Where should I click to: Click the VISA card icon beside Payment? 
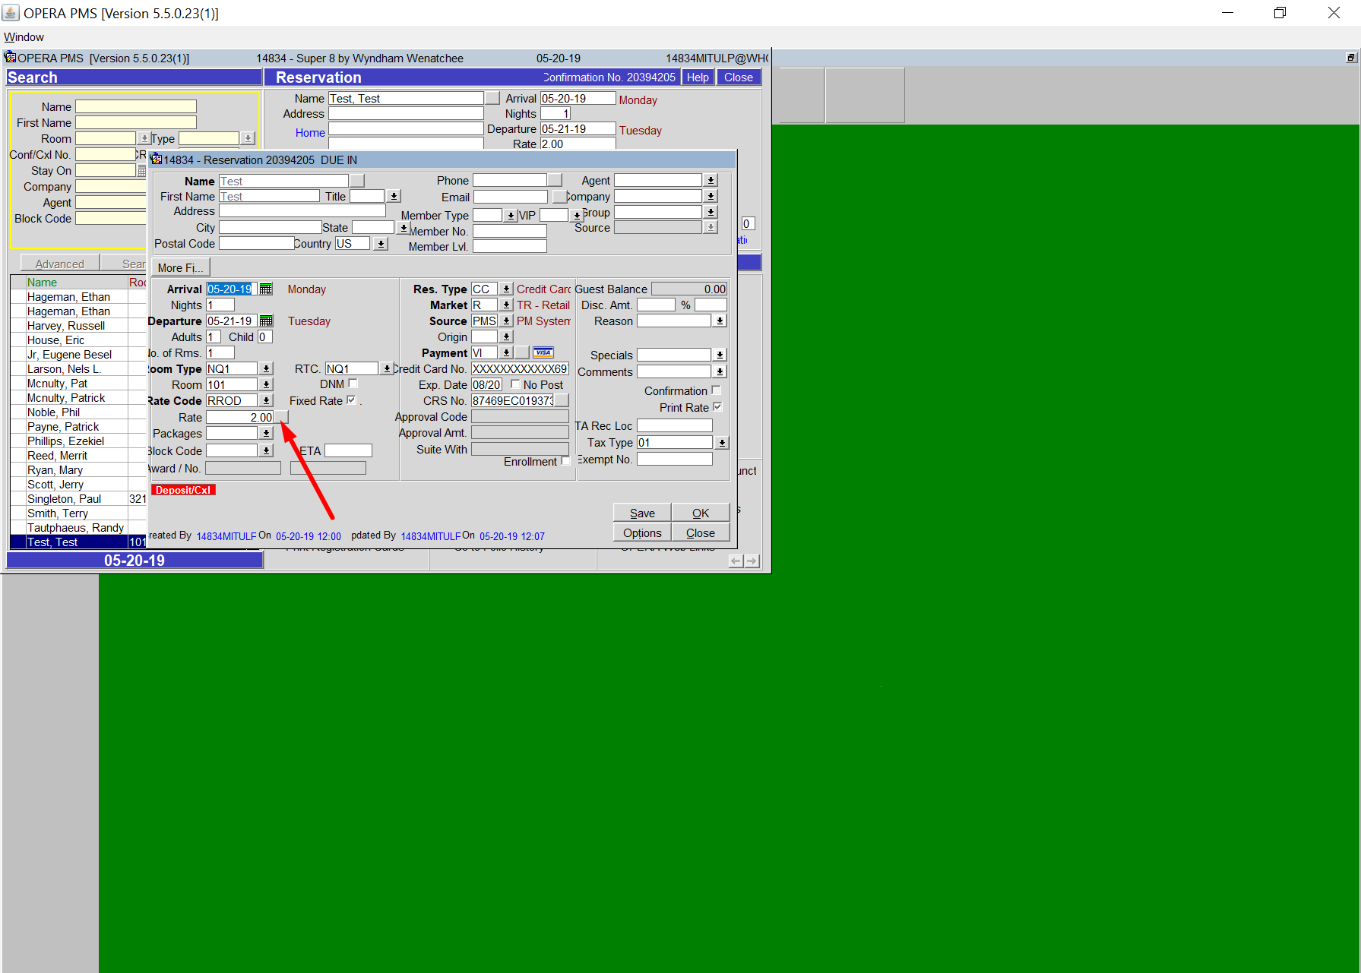point(543,352)
